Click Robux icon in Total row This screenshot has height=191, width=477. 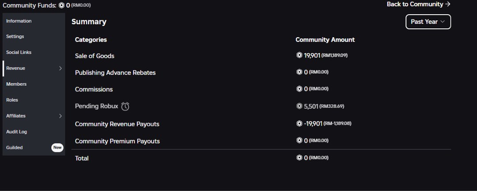tap(299, 157)
